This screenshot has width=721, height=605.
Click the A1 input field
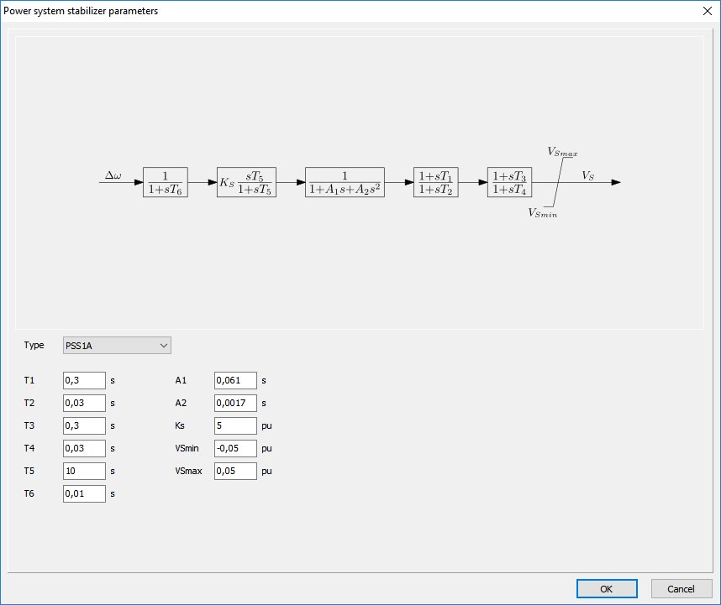coord(235,380)
